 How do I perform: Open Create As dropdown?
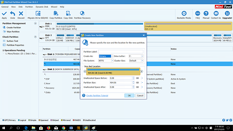click(112, 56)
